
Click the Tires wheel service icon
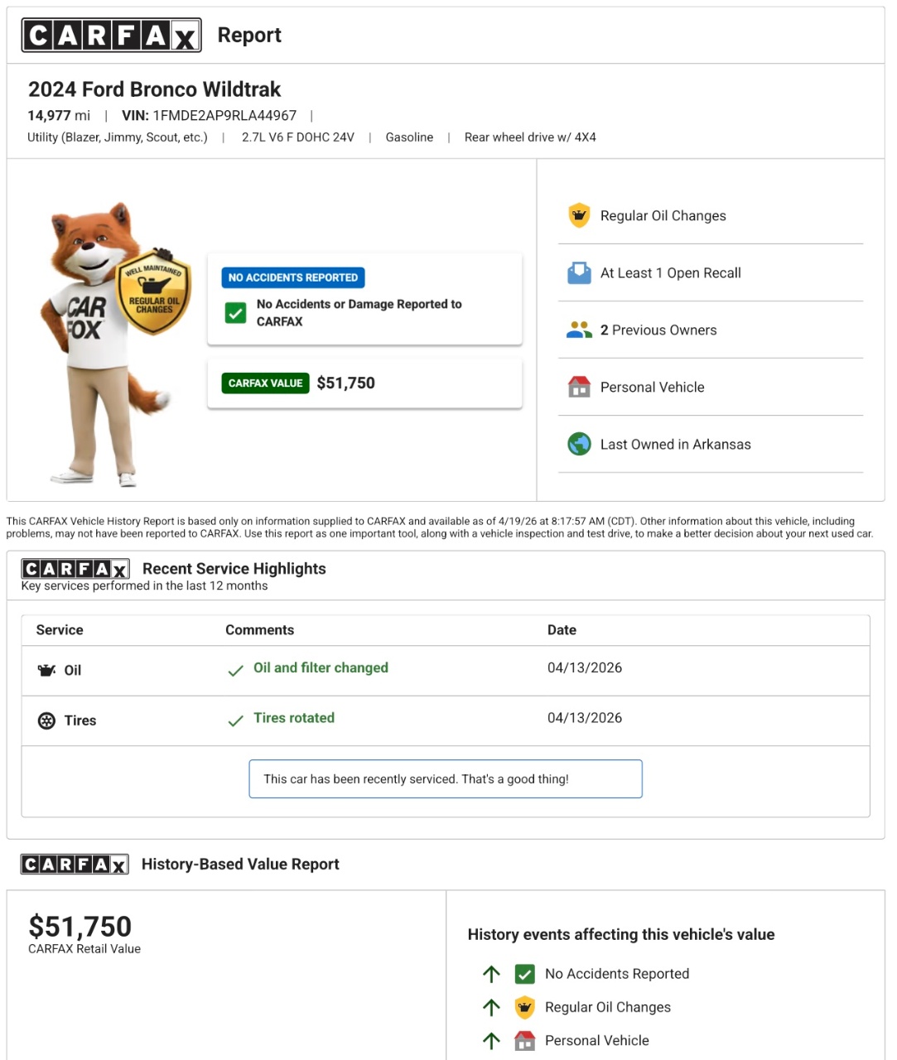[x=47, y=720]
